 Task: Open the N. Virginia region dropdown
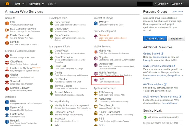click(x=161, y=4)
